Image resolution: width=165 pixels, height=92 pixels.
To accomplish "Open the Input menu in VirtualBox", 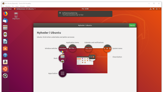I will pos(17,6).
